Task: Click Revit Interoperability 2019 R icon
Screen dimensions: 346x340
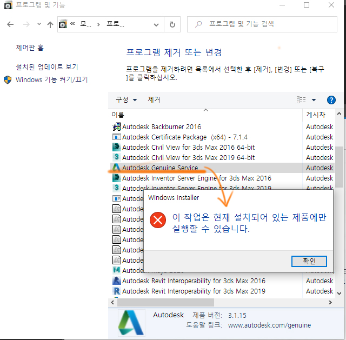Action: [x=117, y=291]
